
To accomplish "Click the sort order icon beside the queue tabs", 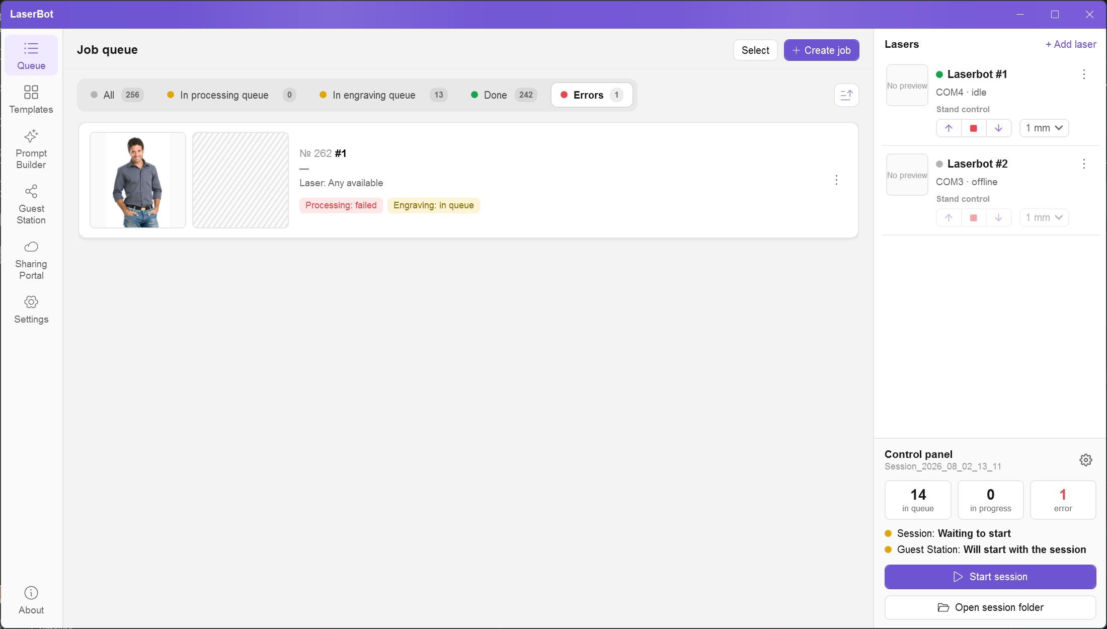I will coord(846,95).
